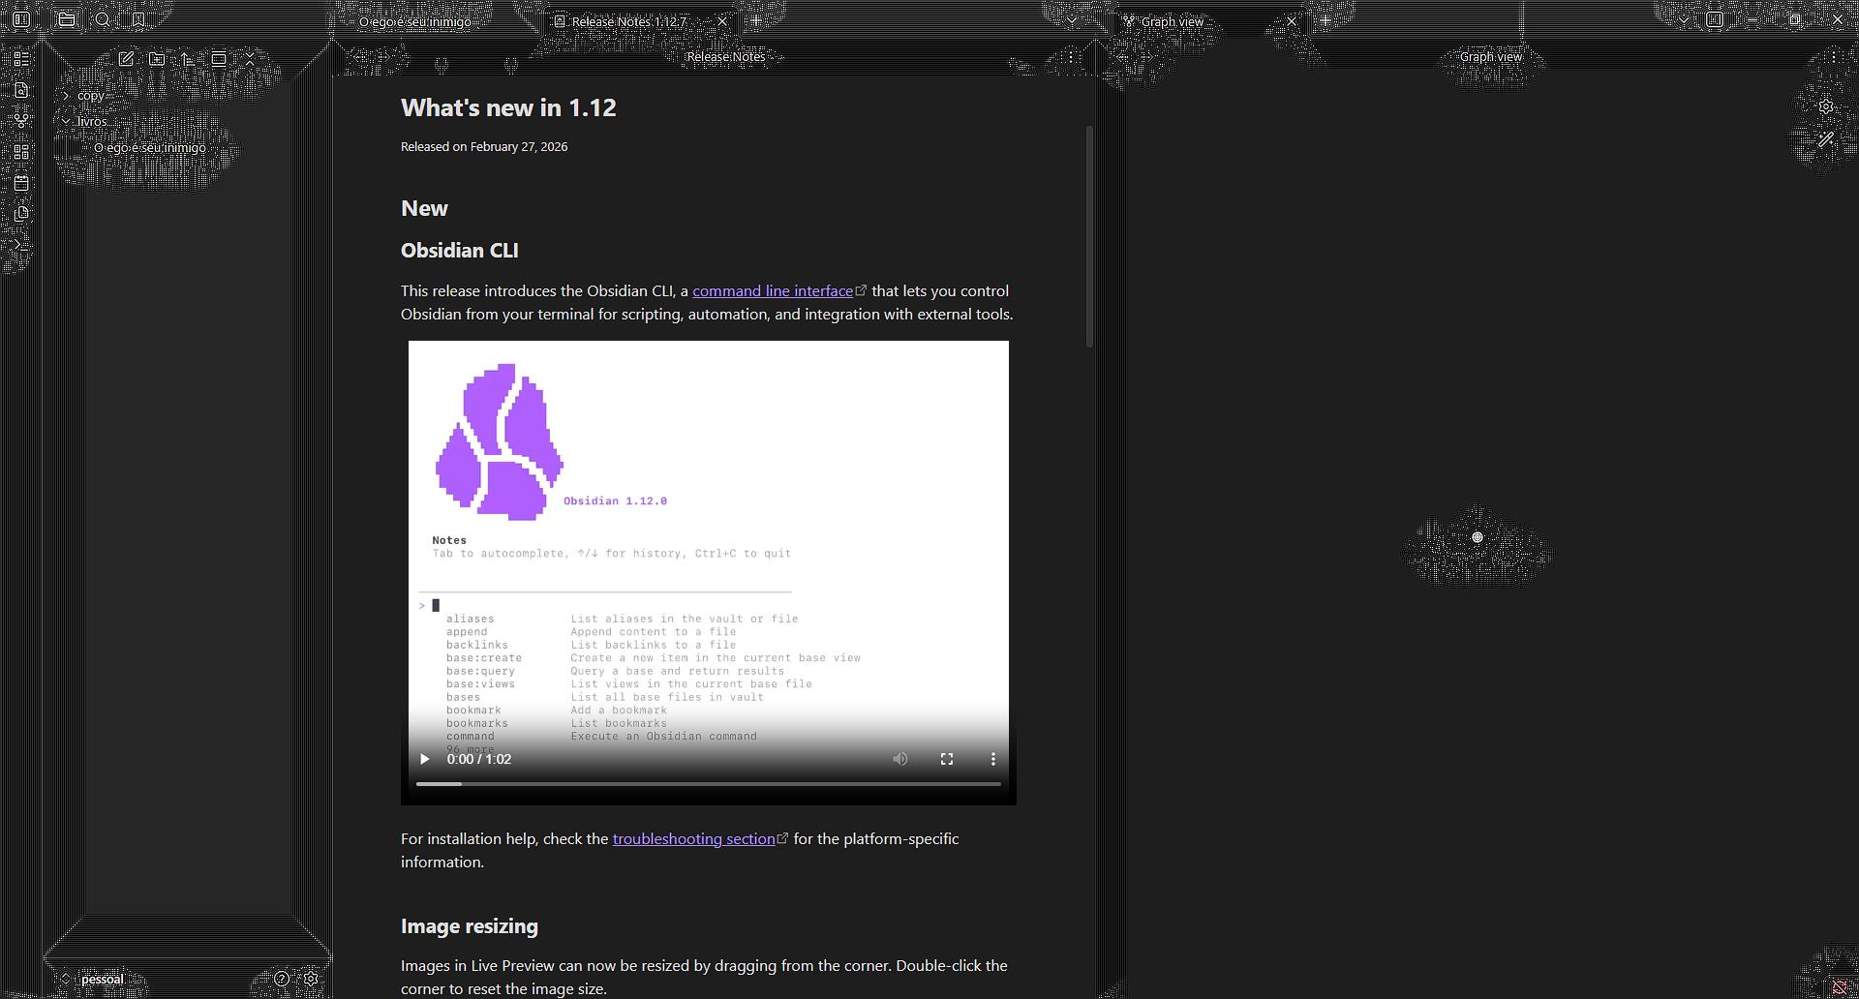Open Obsidian settings gear in sidebar footer
1859x999 pixels.
(x=311, y=979)
